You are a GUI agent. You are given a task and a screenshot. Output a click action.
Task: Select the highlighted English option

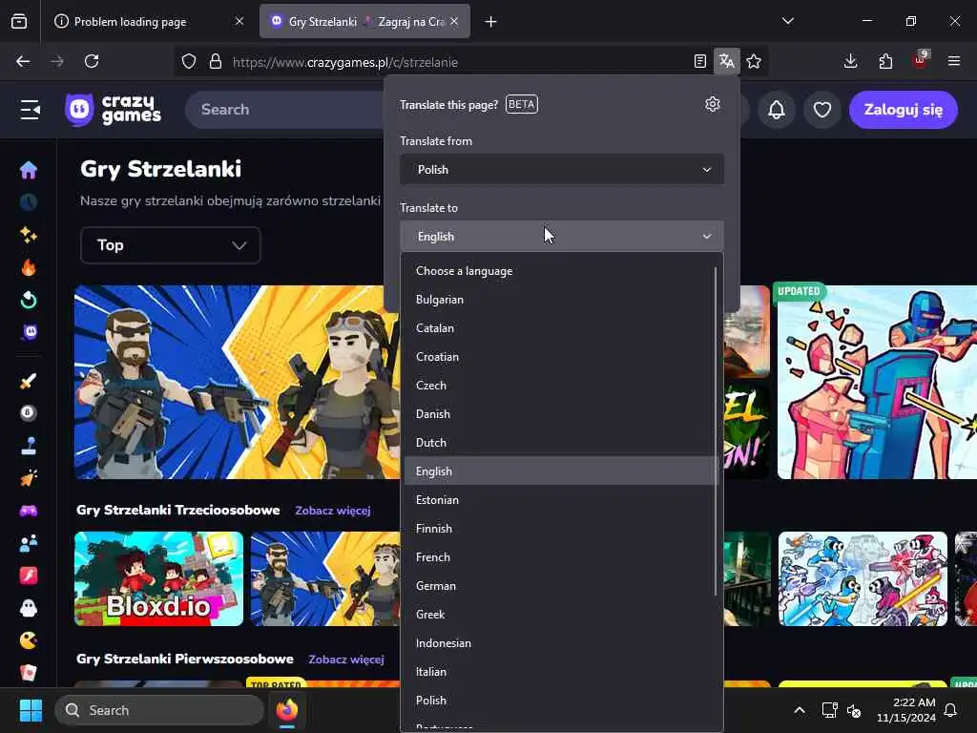(559, 471)
